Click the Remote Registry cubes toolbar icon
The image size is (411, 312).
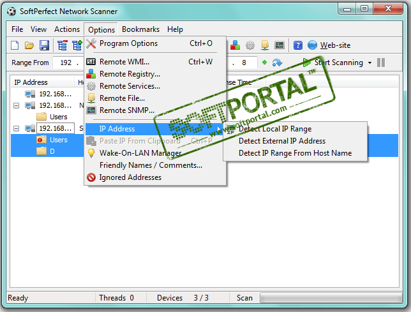[x=235, y=45]
